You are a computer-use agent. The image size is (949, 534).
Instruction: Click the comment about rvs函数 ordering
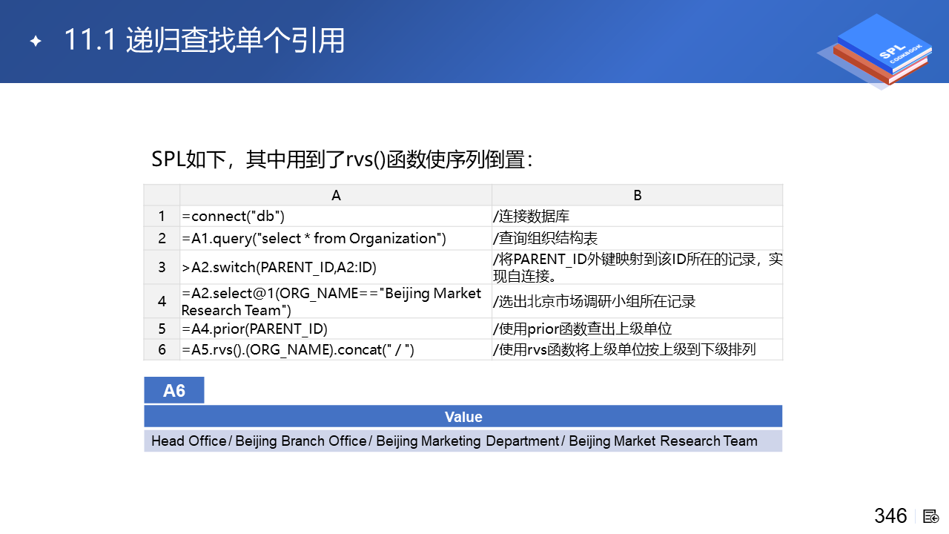pos(638,349)
